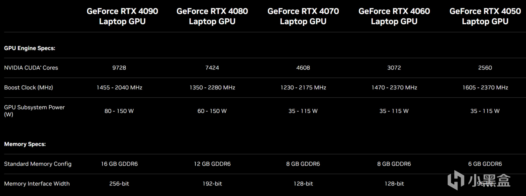Image resolution: width=526 pixels, height=196 pixels.
Task: Click the 9728 CUDA cores value
Action: [x=119, y=68]
